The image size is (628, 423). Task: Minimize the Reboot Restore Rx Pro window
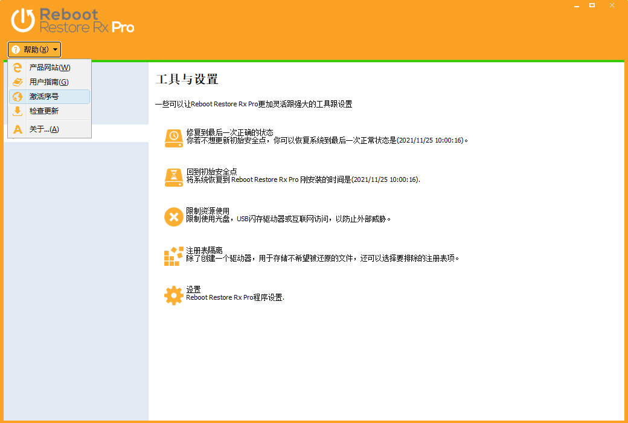576,5
